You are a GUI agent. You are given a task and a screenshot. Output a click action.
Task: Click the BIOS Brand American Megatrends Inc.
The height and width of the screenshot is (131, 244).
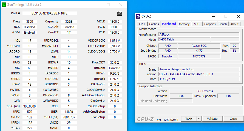199,69
